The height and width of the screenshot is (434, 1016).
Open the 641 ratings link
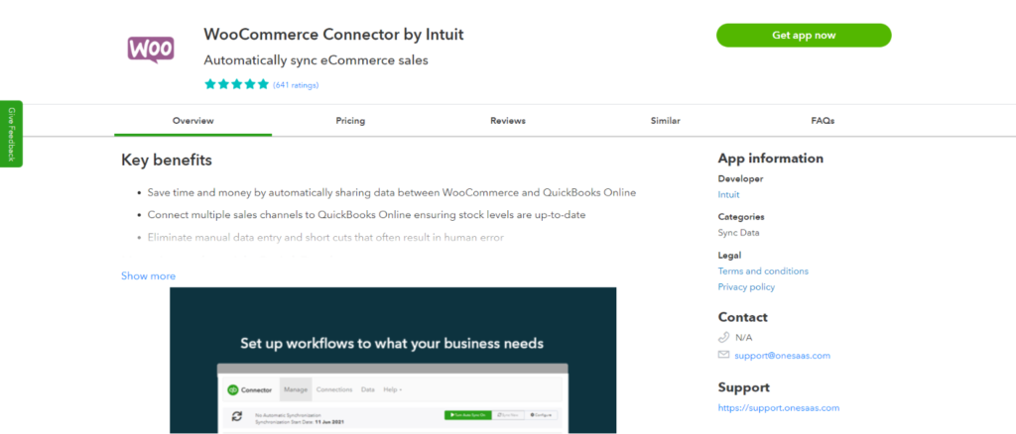coord(296,85)
